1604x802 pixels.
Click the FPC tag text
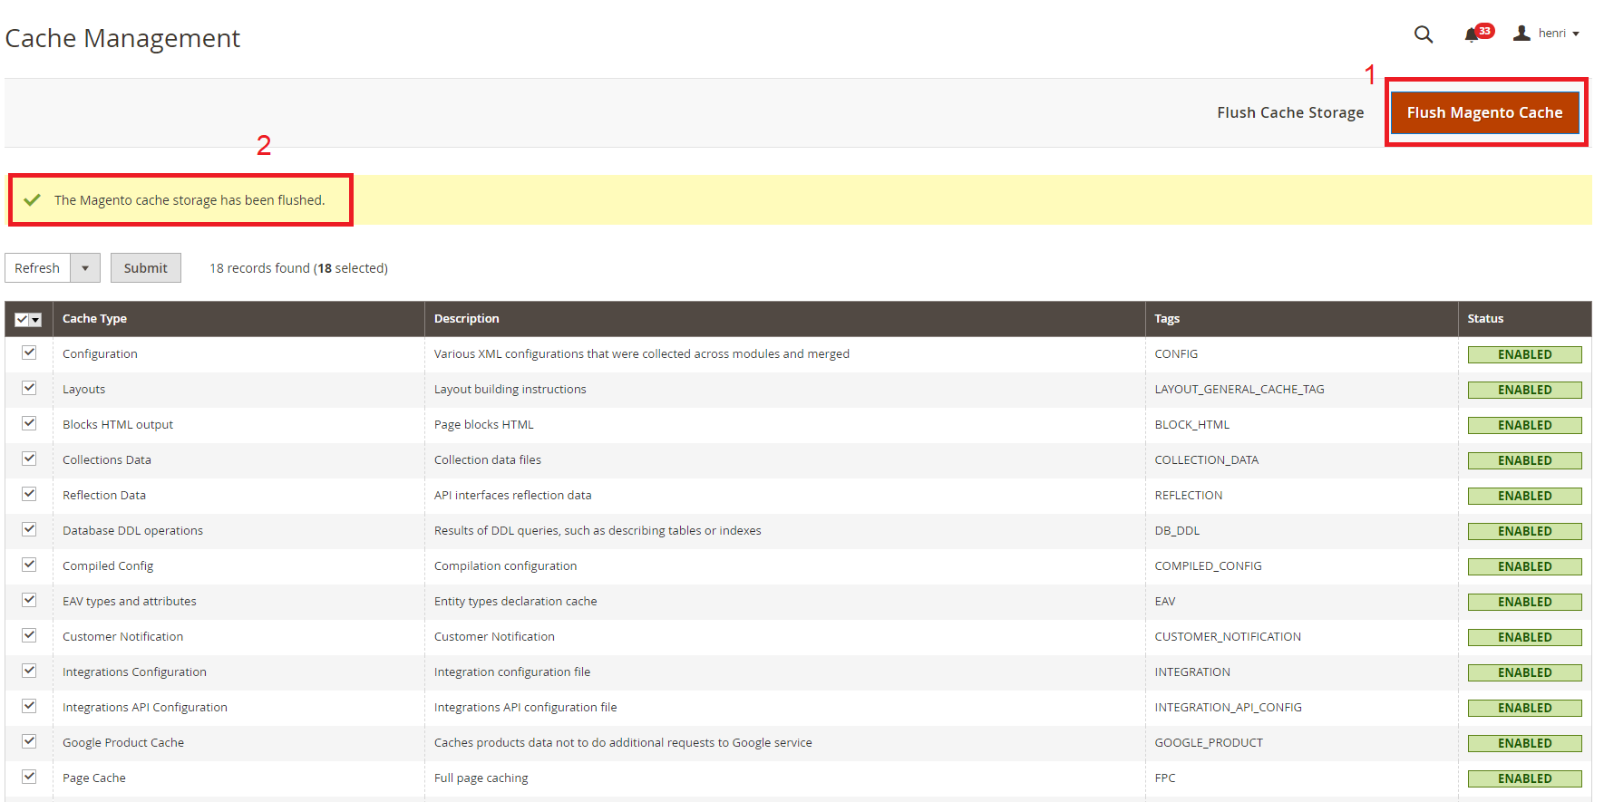point(1165,778)
